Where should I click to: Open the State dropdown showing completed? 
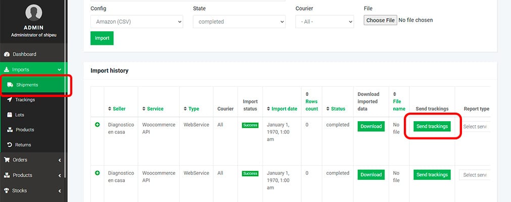click(x=239, y=22)
